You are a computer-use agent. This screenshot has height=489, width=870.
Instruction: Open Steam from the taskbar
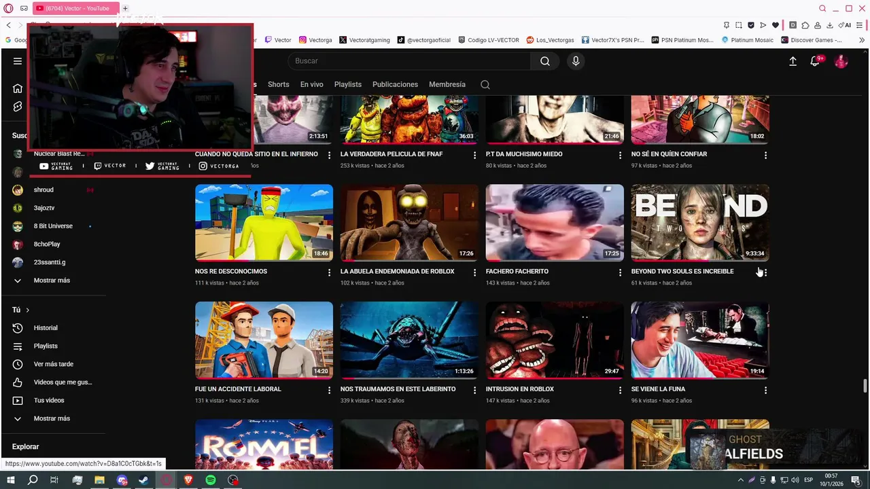point(143,480)
